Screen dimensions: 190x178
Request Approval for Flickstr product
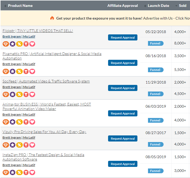click(x=123, y=38)
